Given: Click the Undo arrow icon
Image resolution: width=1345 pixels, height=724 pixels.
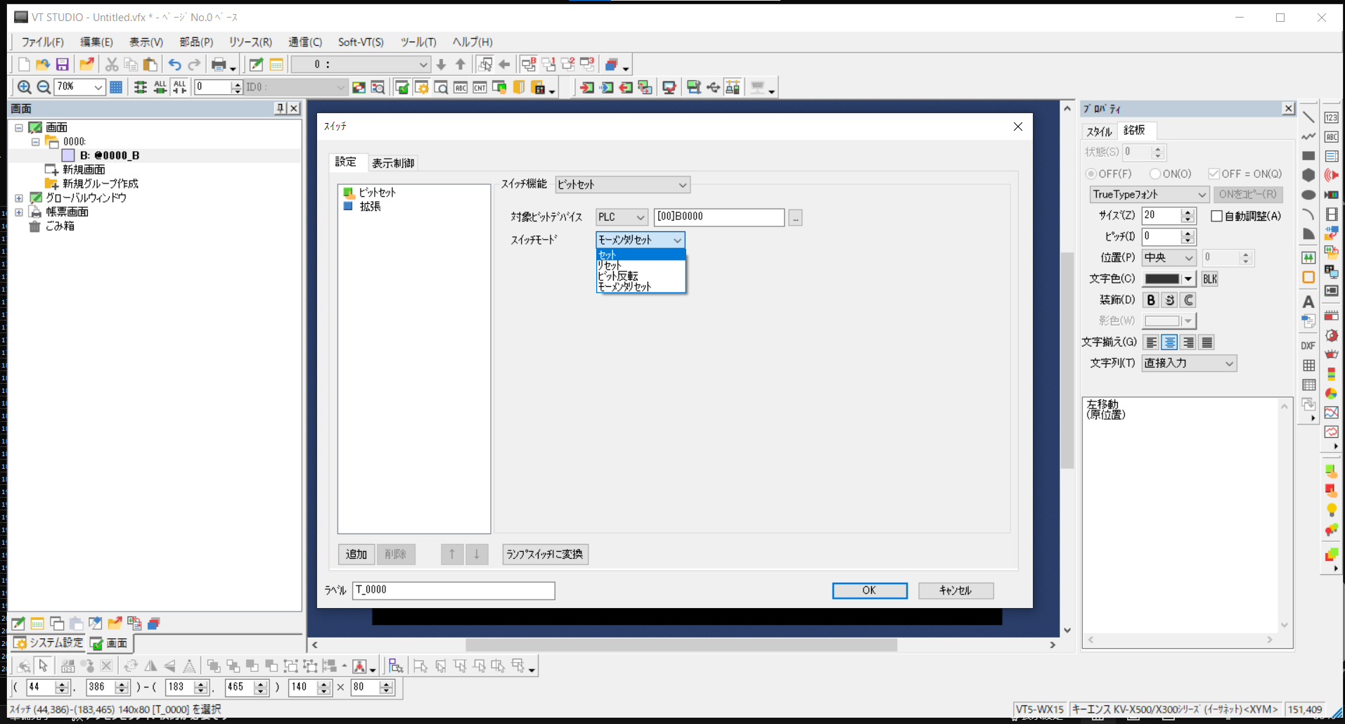Looking at the screenshot, I should 174,65.
